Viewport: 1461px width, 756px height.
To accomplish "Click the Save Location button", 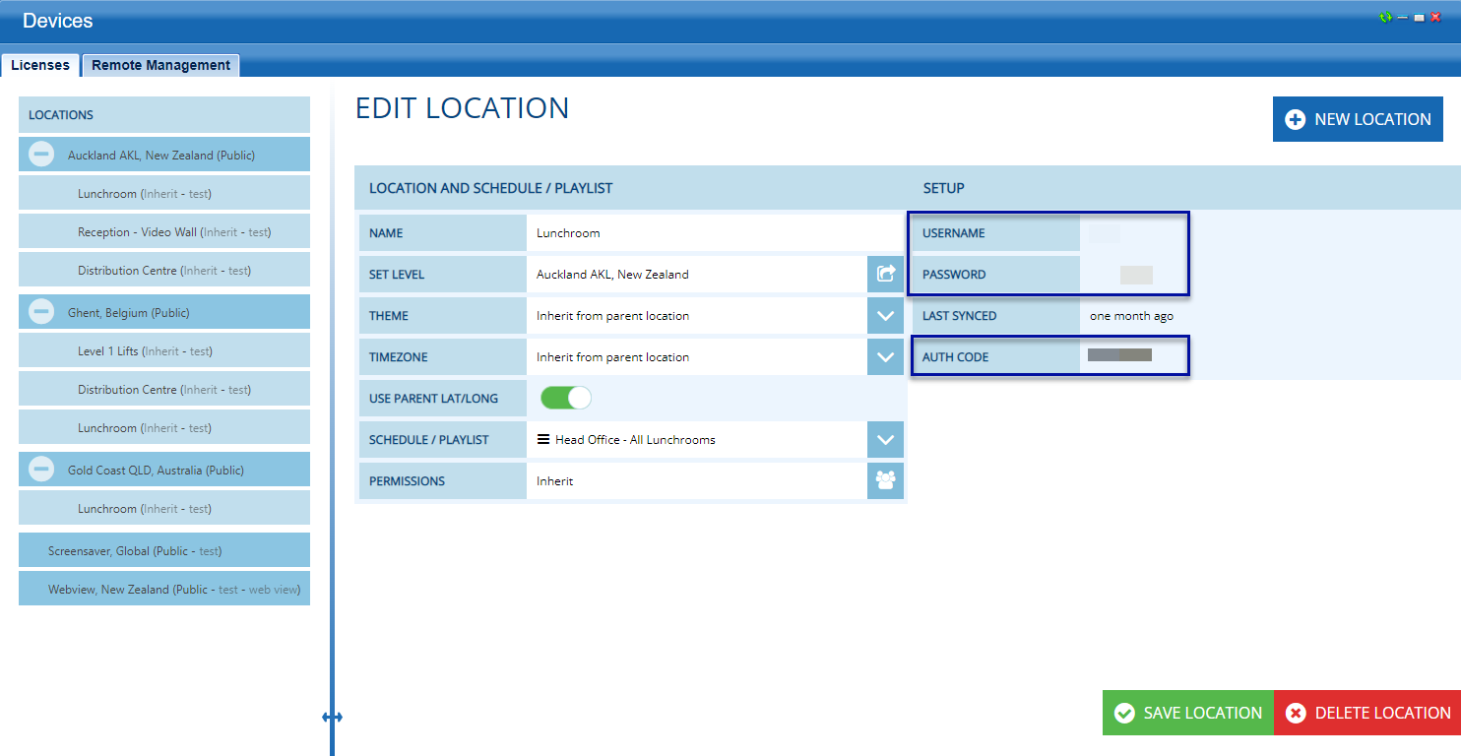I will point(1188,713).
